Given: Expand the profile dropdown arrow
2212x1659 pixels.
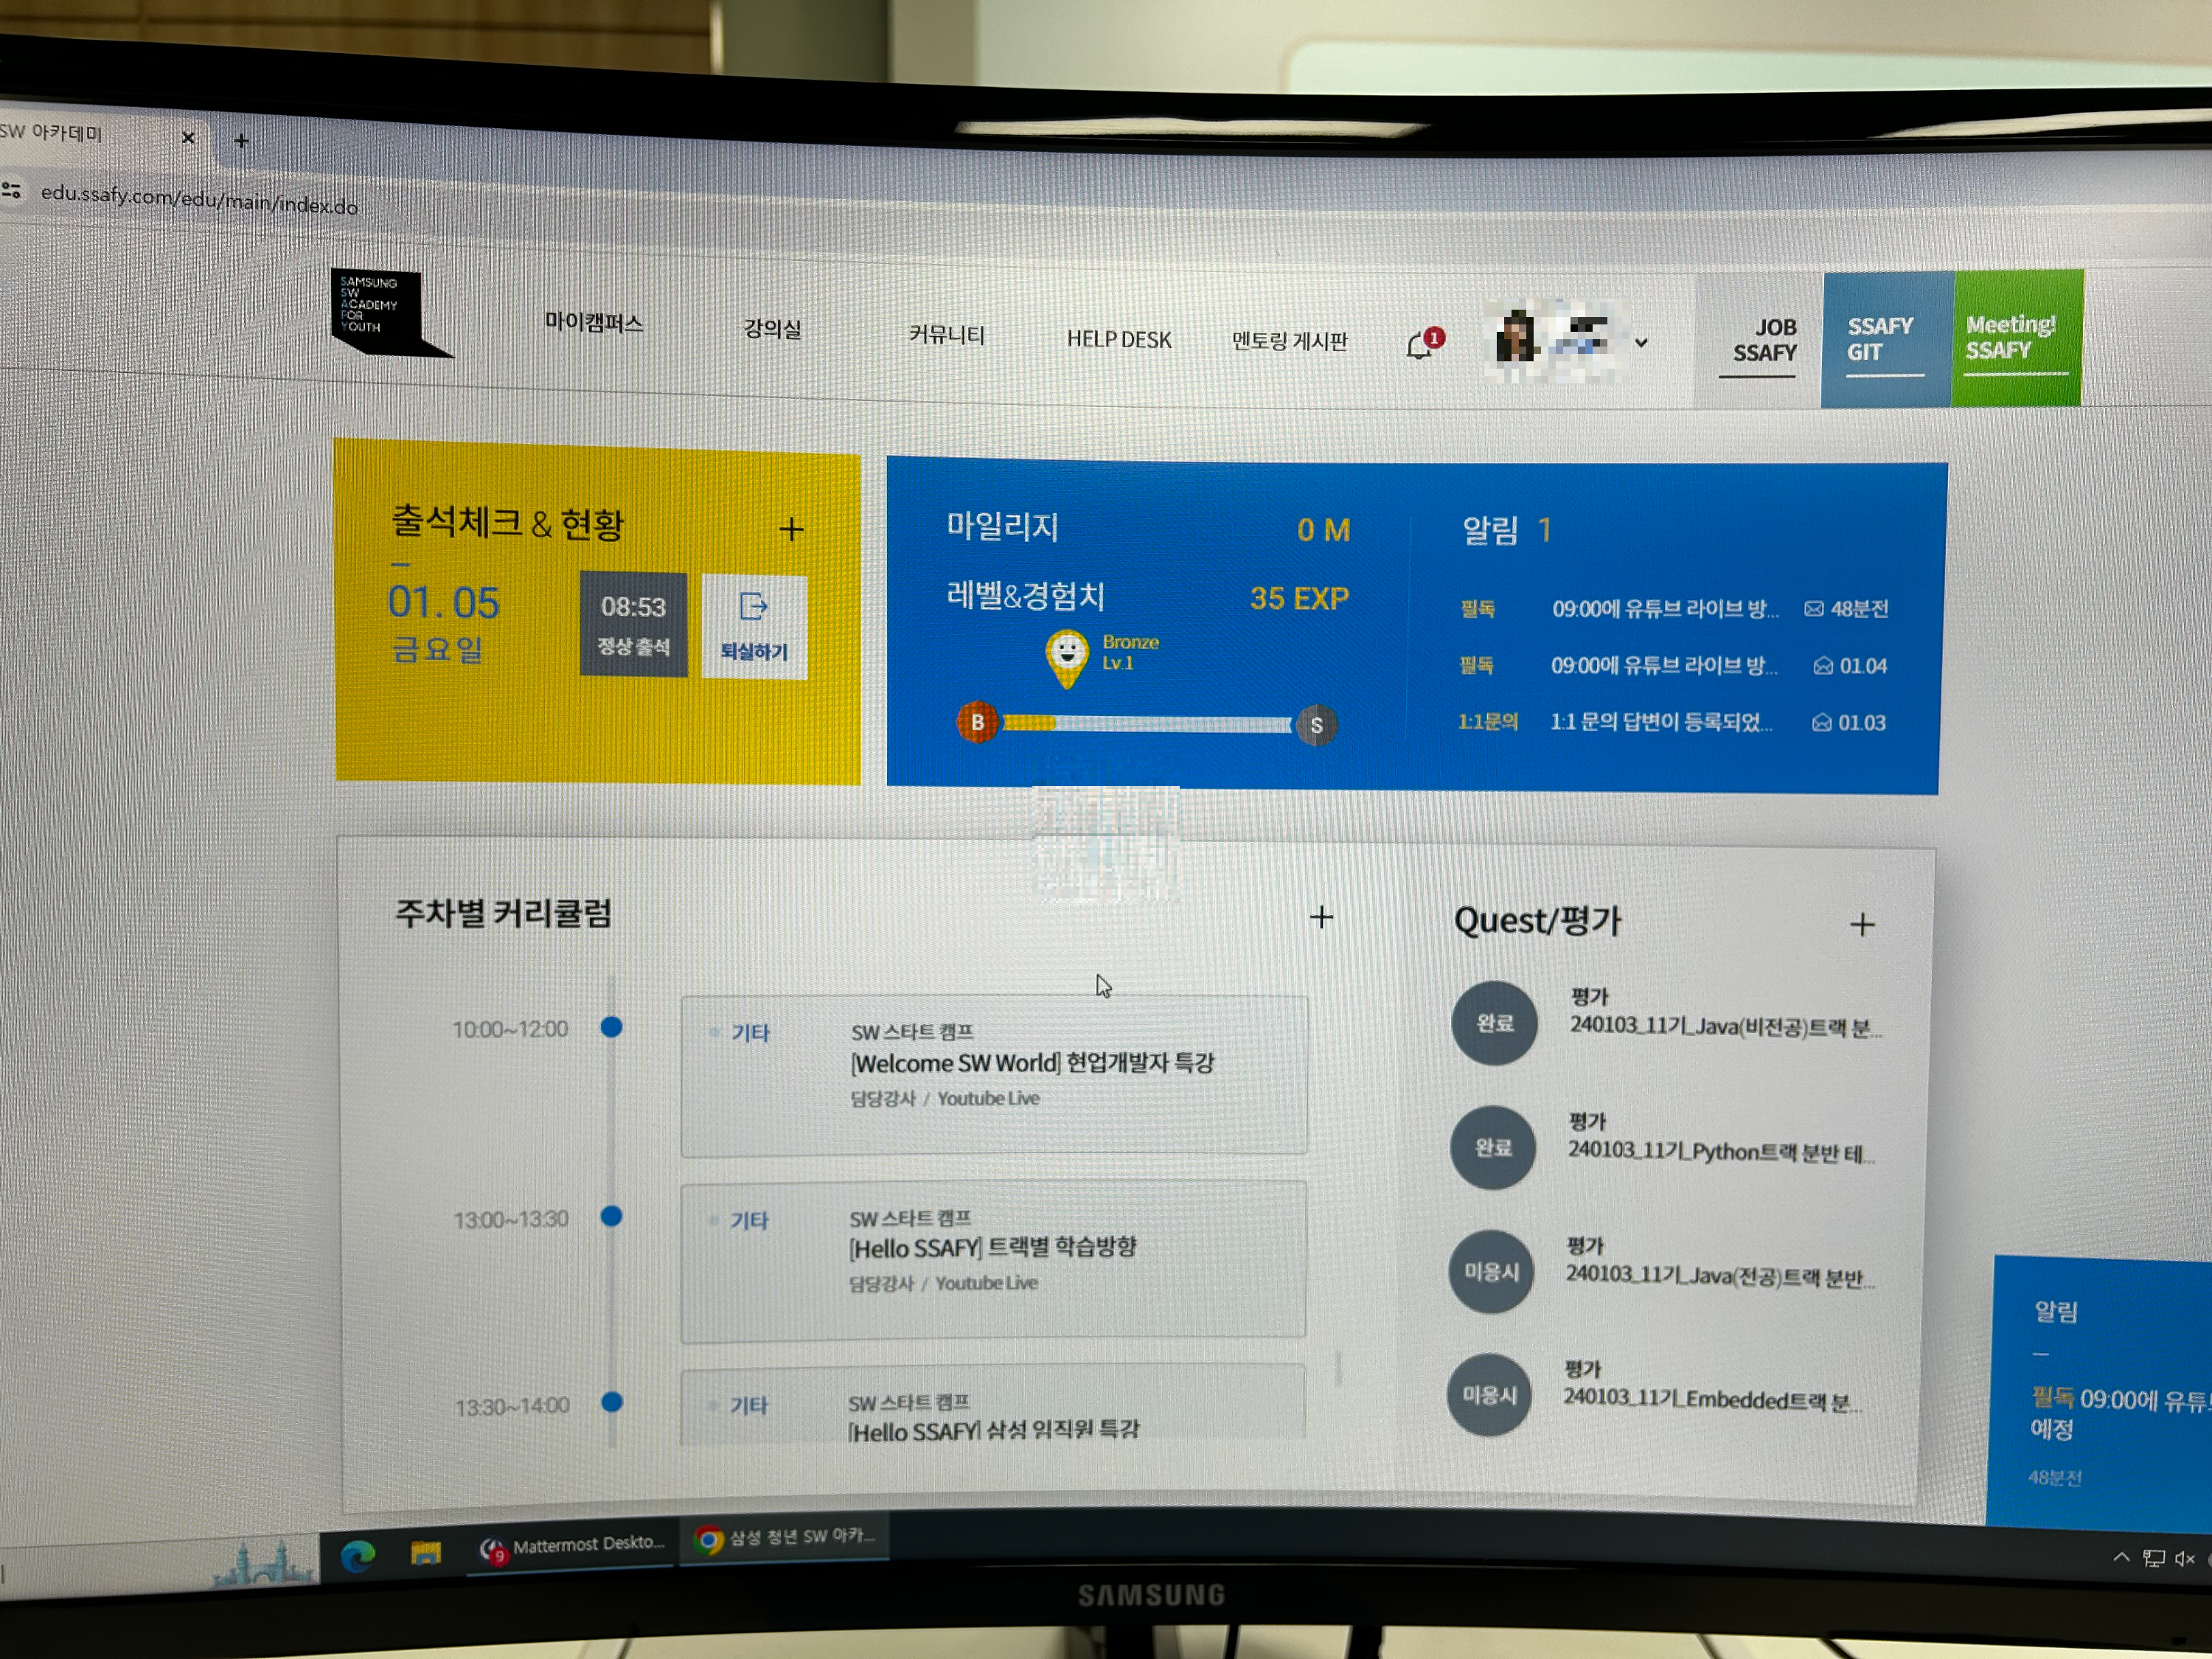Looking at the screenshot, I should 1641,343.
